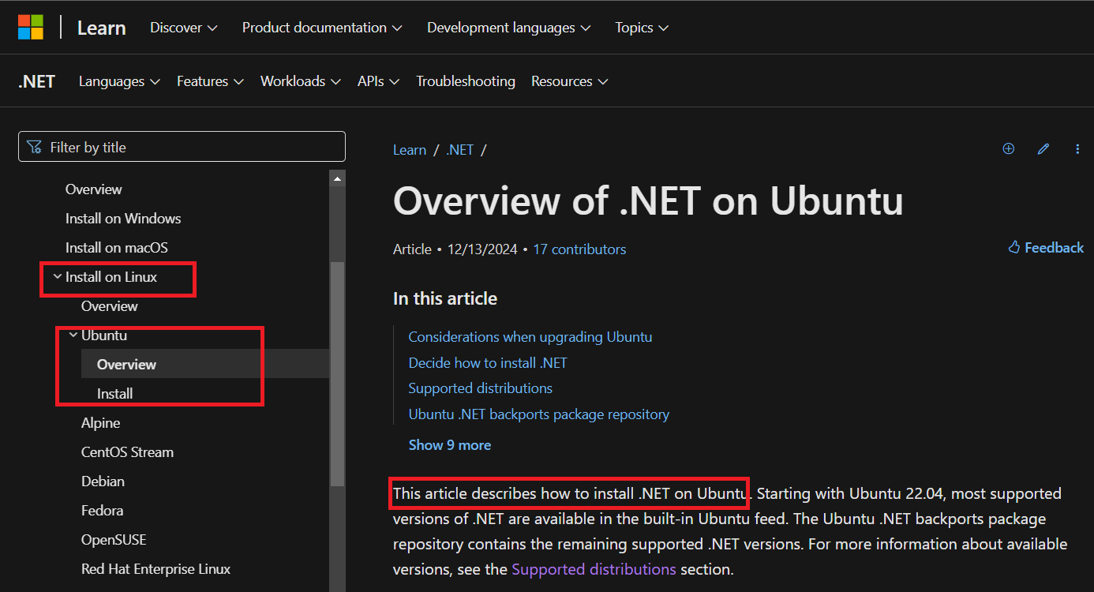Image resolution: width=1094 pixels, height=592 pixels.
Task: Open the Learn breadcrumb link
Action: [x=410, y=150]
